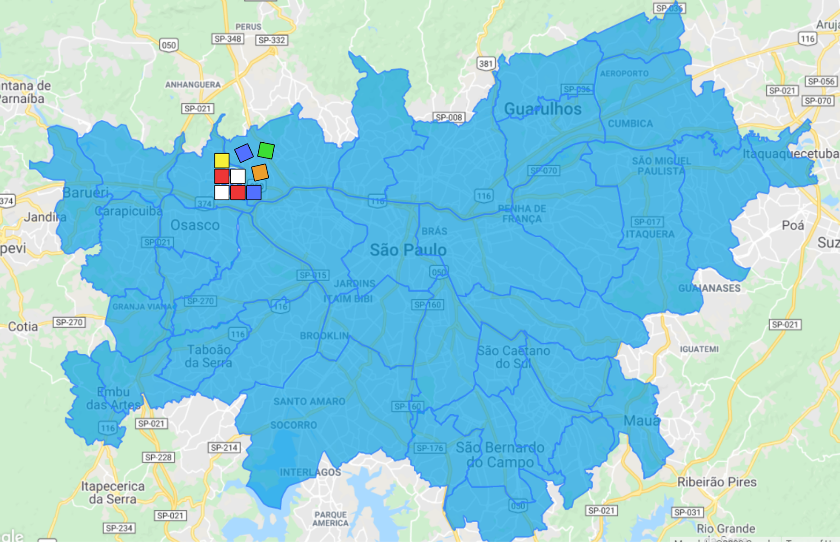Select the white square left of orange
Screen dimensions: 840x542
pyautogui.click(x=238, y=176)
